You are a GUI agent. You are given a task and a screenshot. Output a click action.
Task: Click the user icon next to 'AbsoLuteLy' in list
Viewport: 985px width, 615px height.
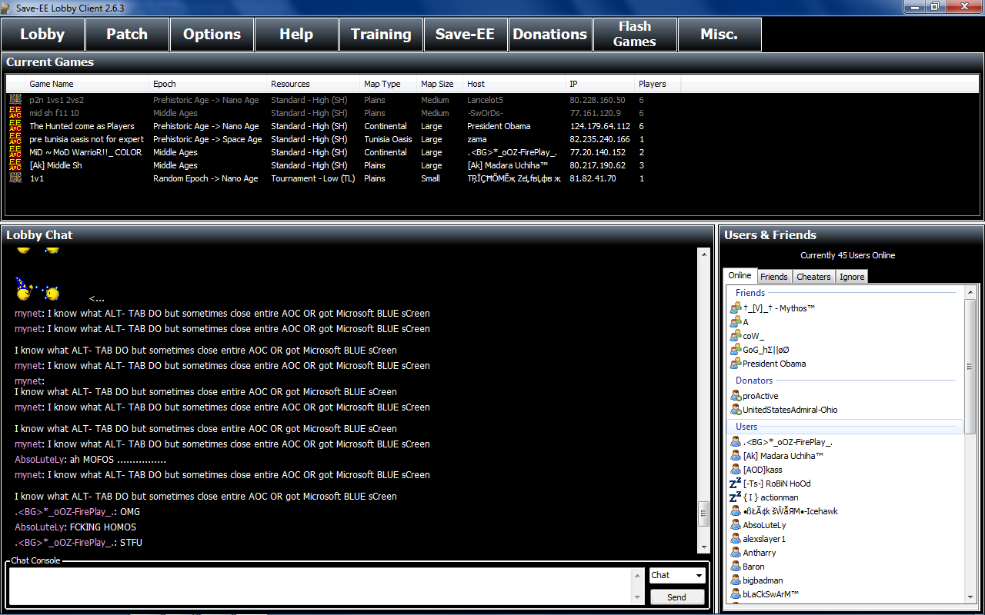tap(736, 525)
